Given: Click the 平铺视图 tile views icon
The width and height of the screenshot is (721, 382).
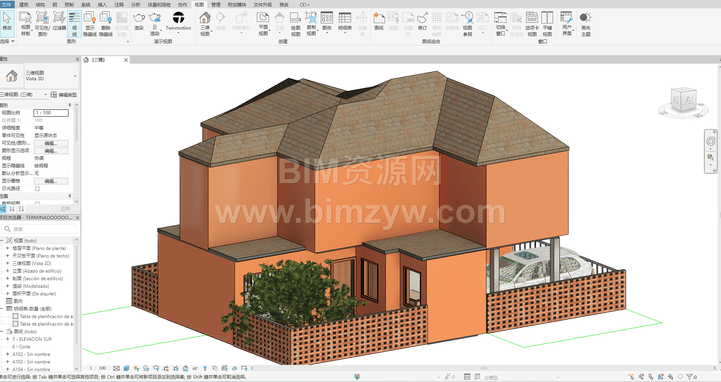Looking at the screenshot, I should click(x=547, y=18).
